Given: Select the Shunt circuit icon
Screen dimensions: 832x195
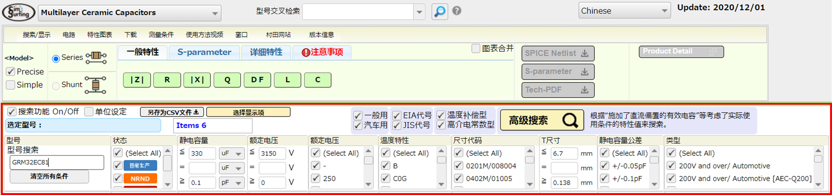Looking at the screenshot, I should coord(95,85).
